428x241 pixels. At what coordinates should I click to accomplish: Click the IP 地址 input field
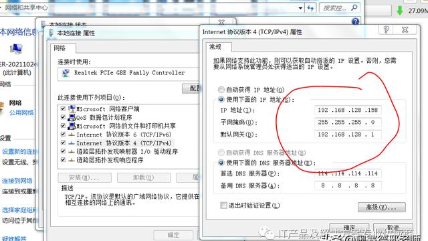click(348, 110)
